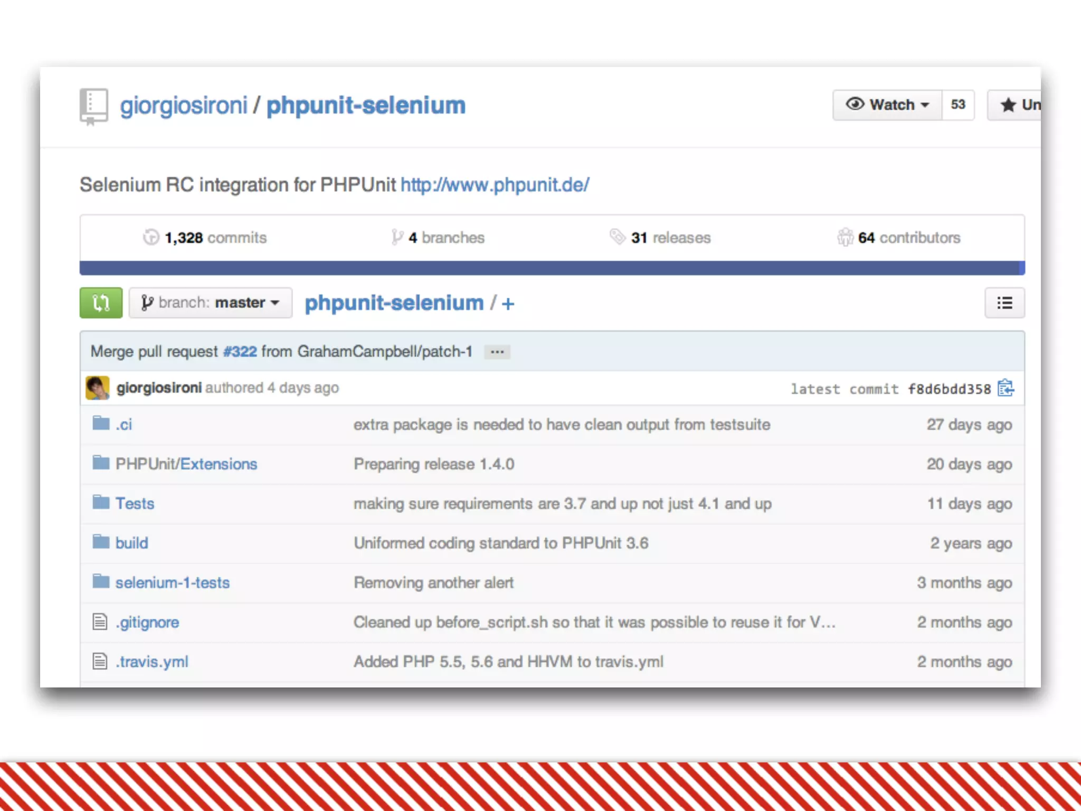Screen dimensions: 1081x811
Task: Click the plus icon to create a new file
Action: click(x=508, y=304)
